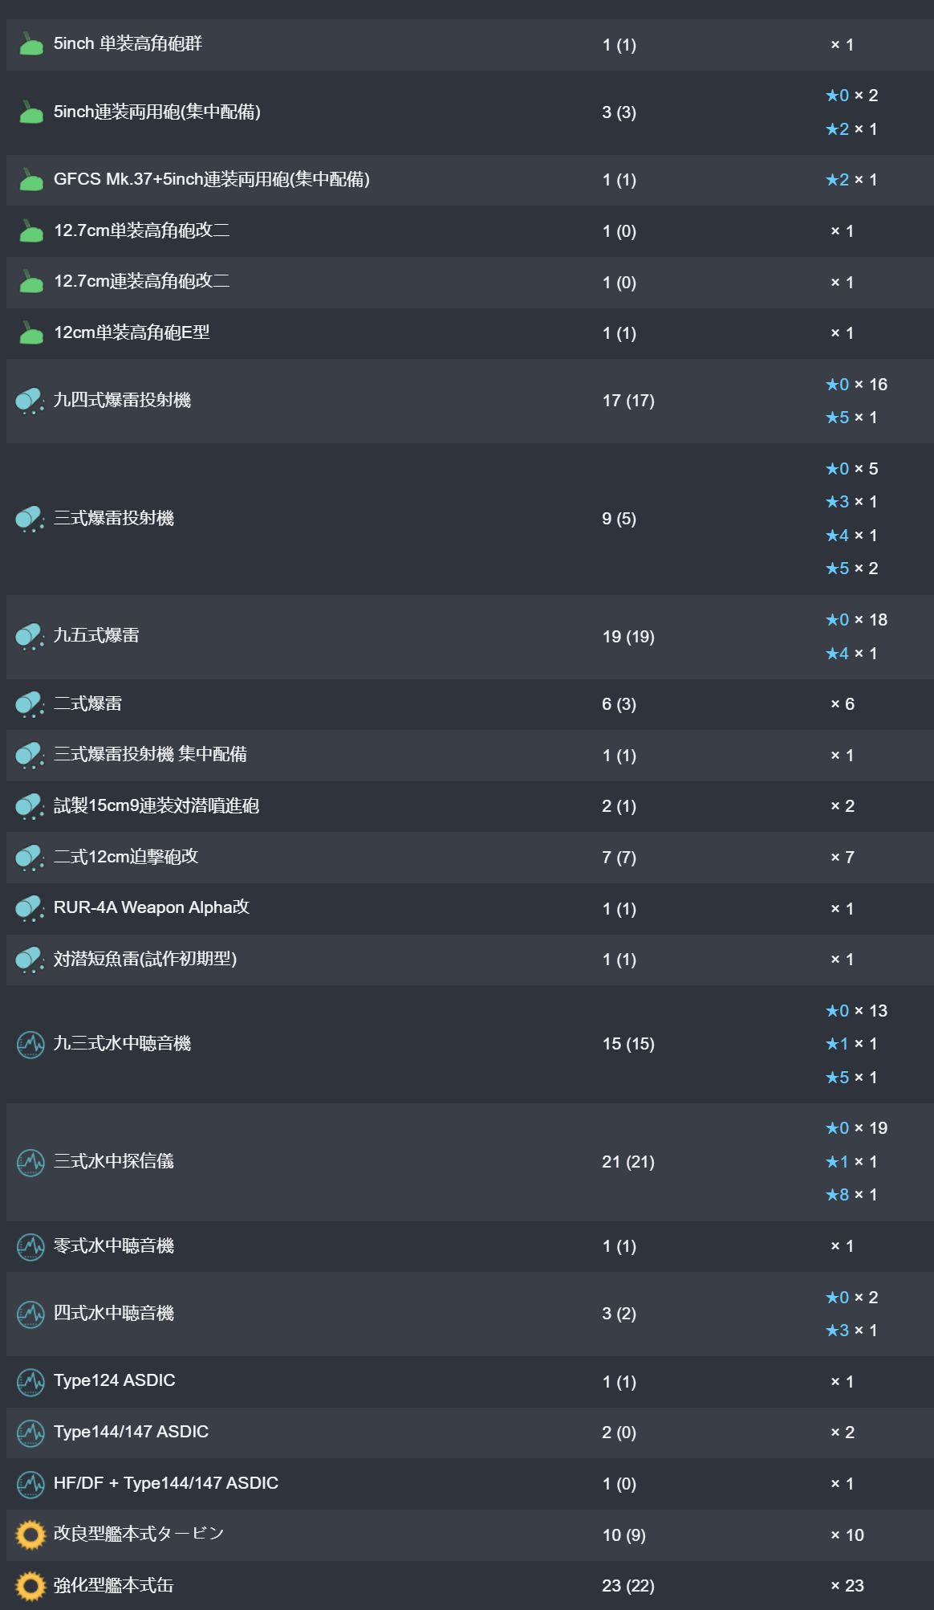Select the 12.7cm単装高角砲改二 equipment name
The image size is (934, 1610).
[x=141, y=230]
